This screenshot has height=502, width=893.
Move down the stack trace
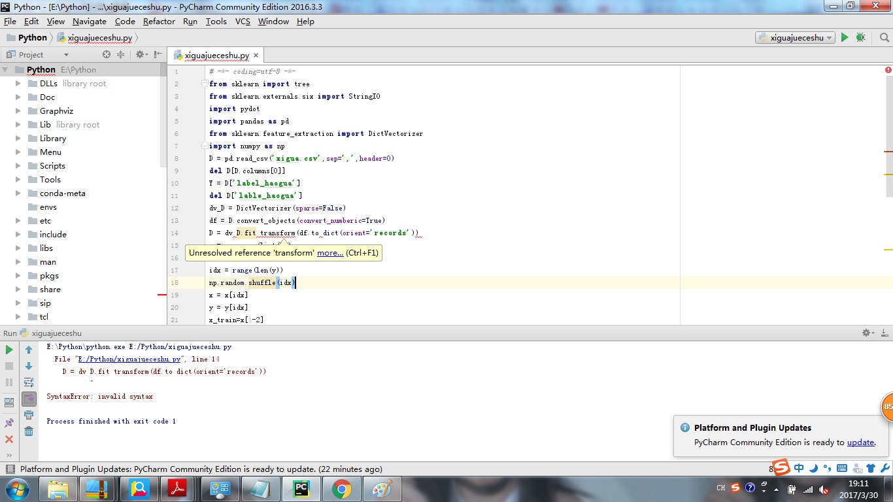click(x=29, y=366)
